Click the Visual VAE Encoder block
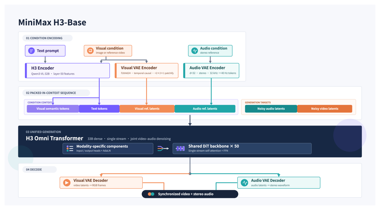 pos(147,70)
